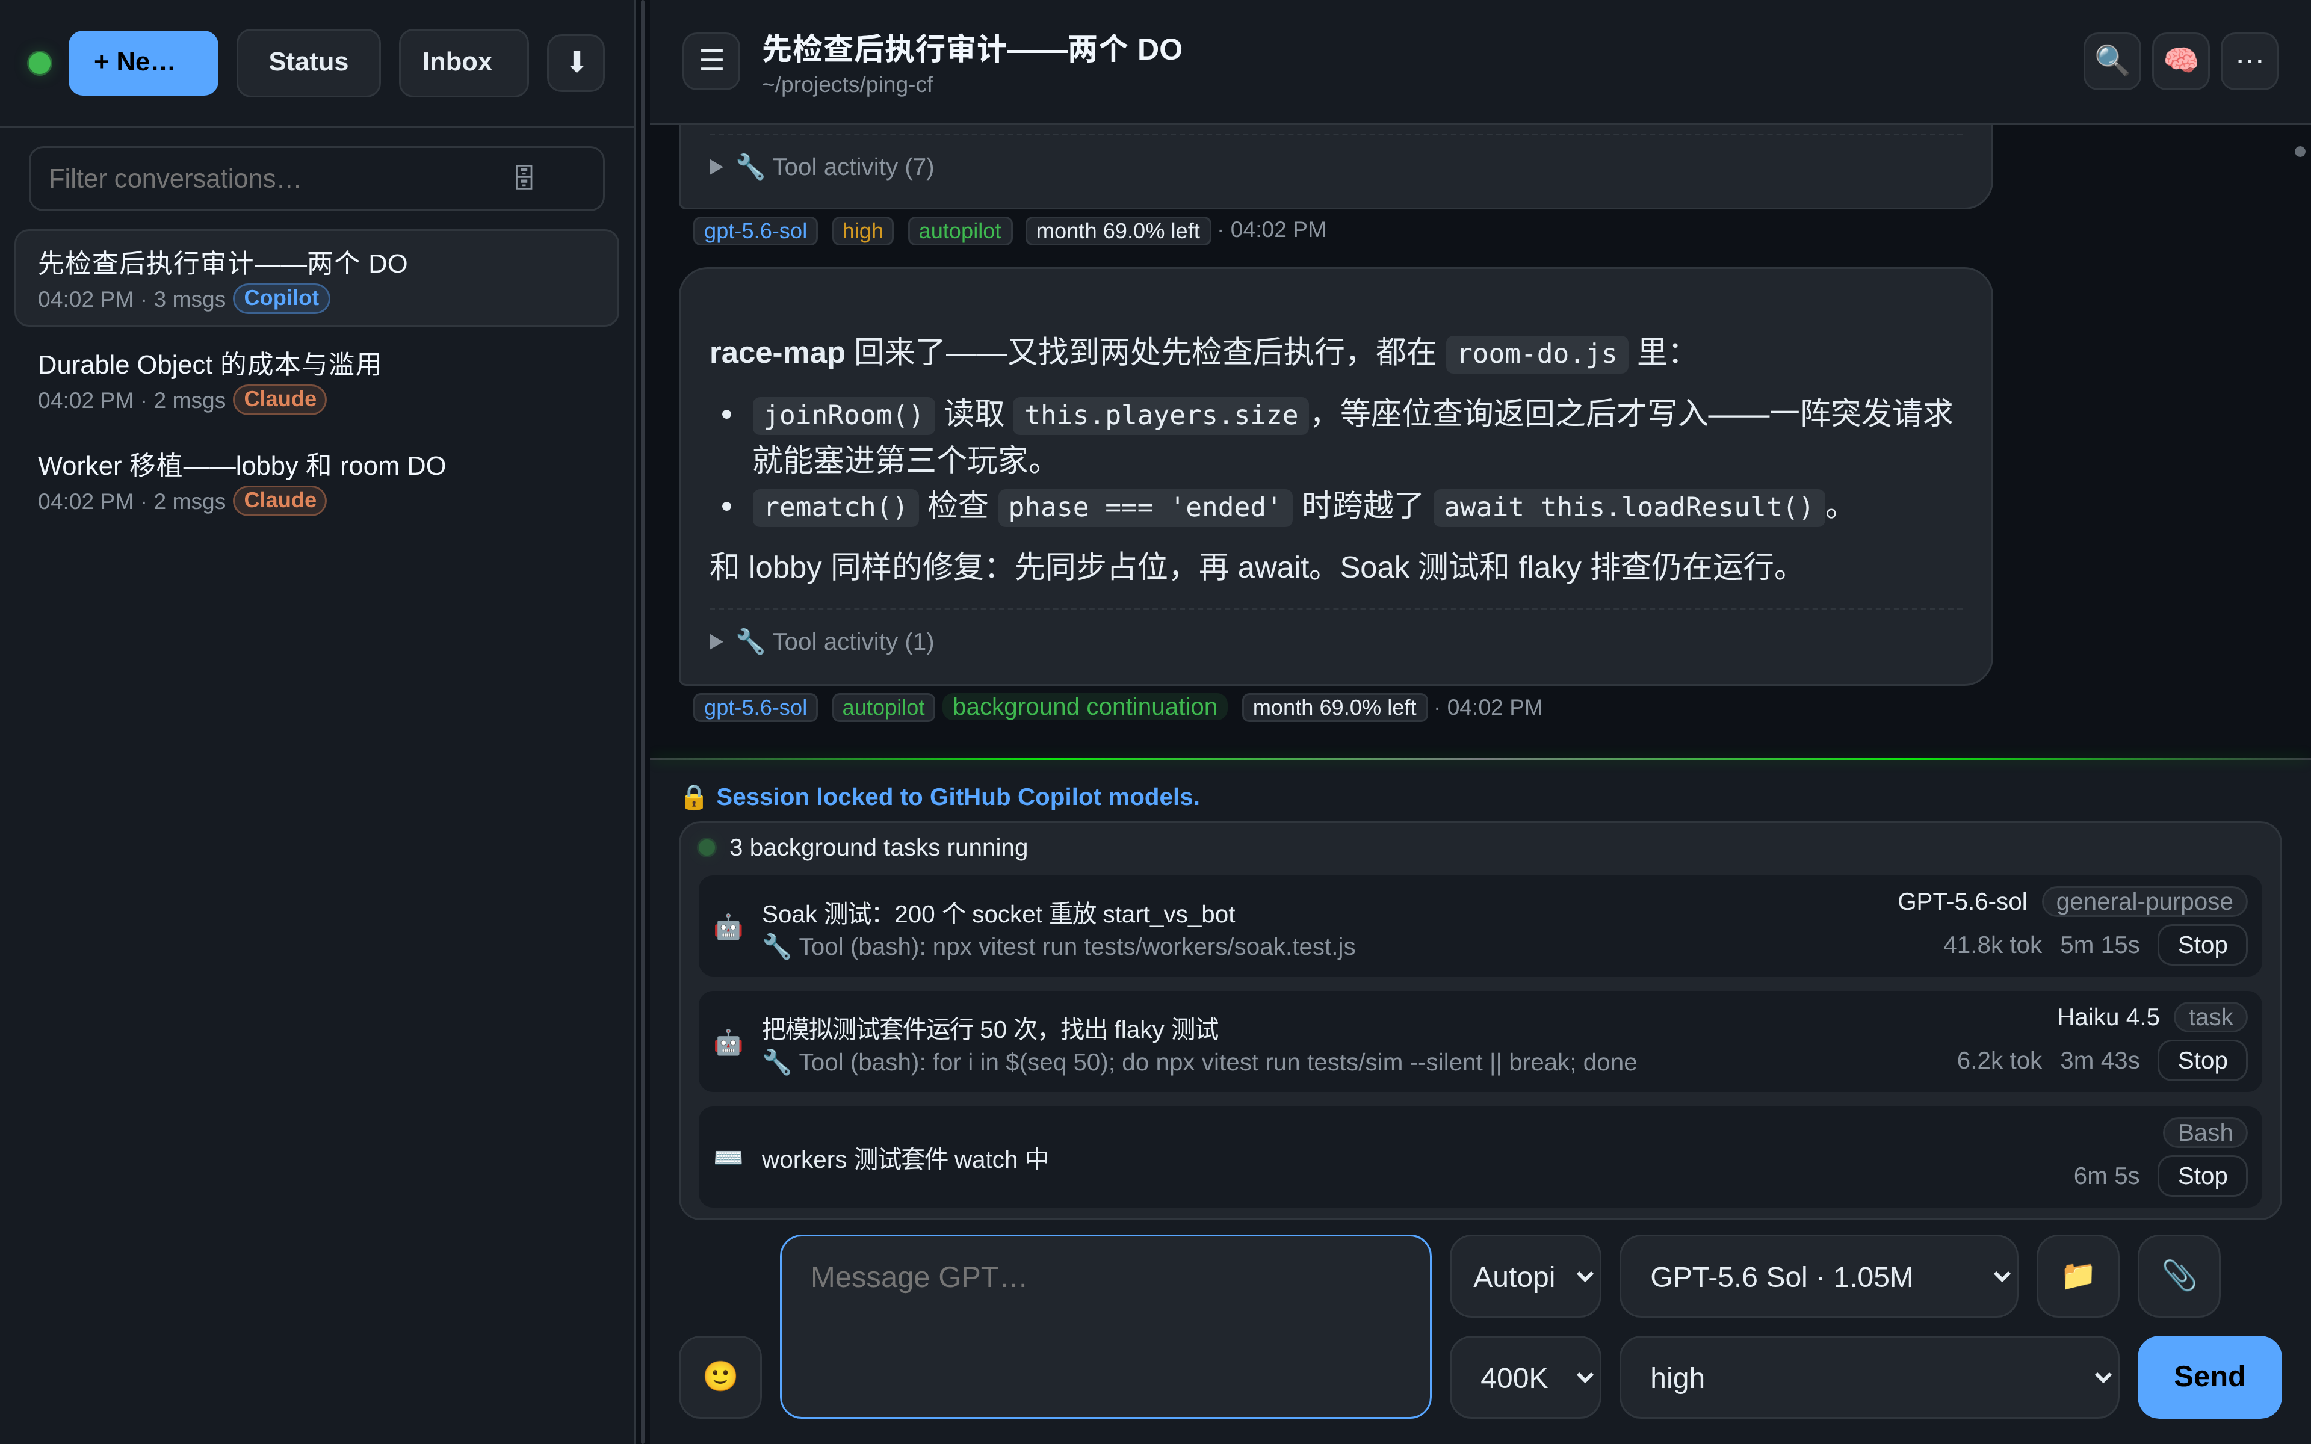Open search with the magnifier icon
2311x1444 pixels.
tap(2111, 61)
